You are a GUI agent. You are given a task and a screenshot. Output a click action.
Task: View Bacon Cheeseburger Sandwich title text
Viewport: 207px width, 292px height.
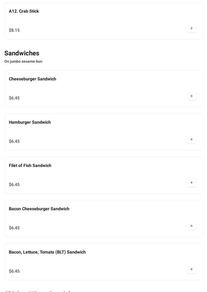pos(39,209)
